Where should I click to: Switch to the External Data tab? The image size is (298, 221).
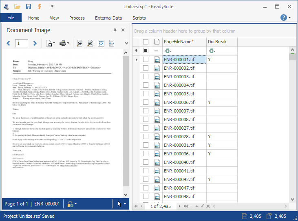tap(108, 18)
